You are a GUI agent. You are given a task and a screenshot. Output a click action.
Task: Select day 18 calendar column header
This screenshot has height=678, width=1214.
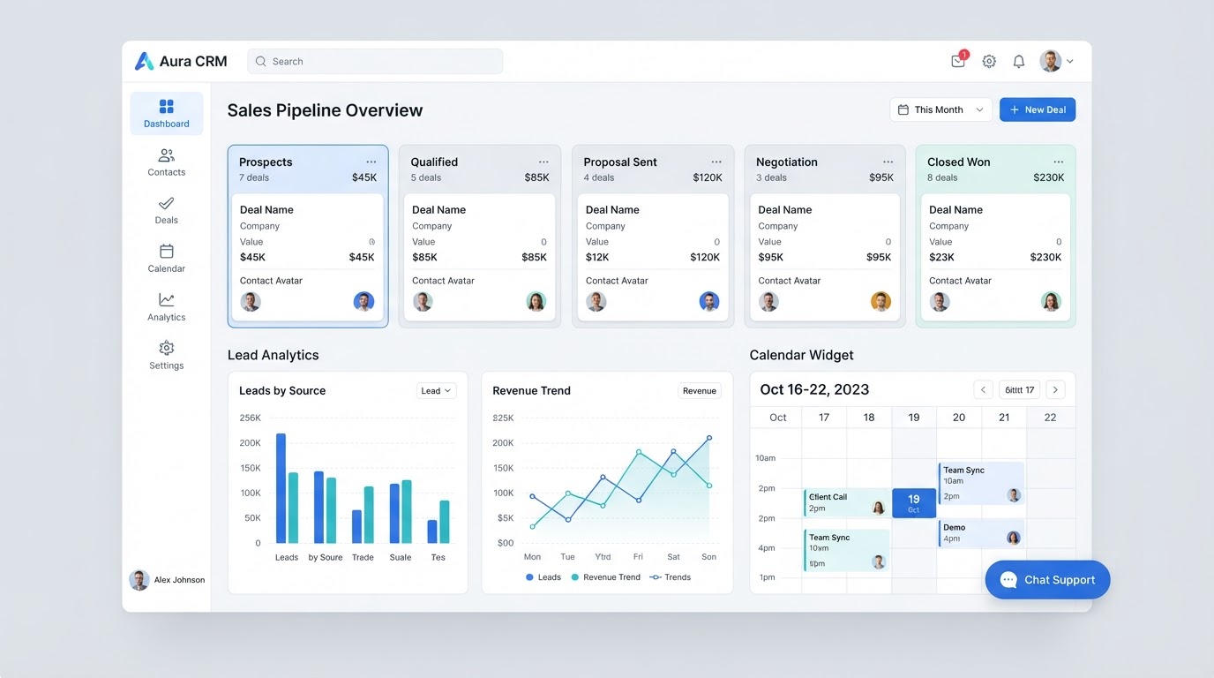[869, 418]
